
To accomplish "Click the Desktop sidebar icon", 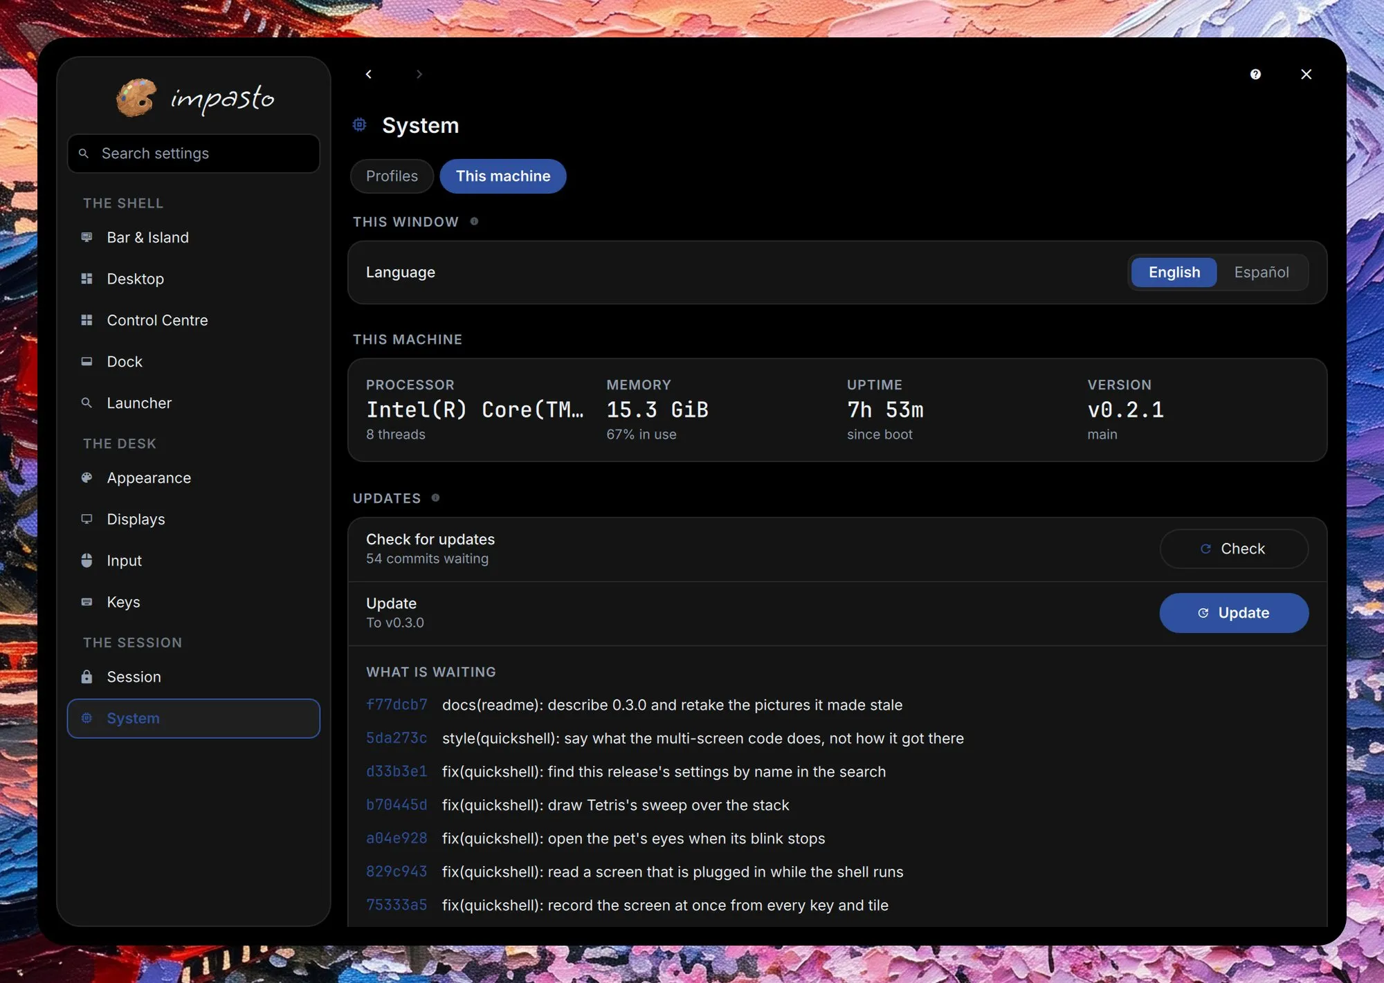I will pyautogui.click(x=86, y=279).
